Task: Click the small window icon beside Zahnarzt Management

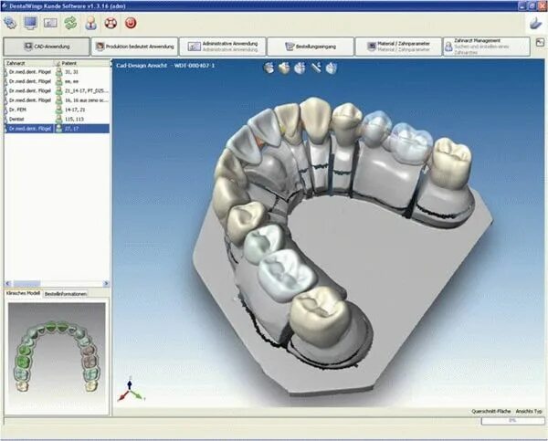Action: (540, 43)
